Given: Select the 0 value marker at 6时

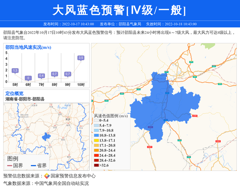Looking at the screenshot, I should pyautogui.click(x=28, y=78).
